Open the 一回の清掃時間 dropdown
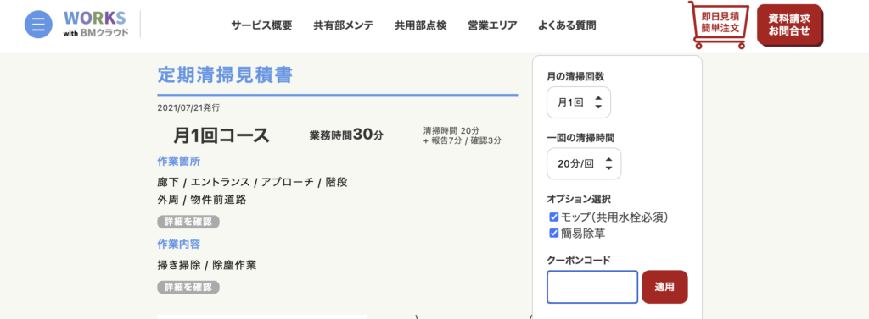The height and width of the screenshot is (319, 869). [584, 163]
